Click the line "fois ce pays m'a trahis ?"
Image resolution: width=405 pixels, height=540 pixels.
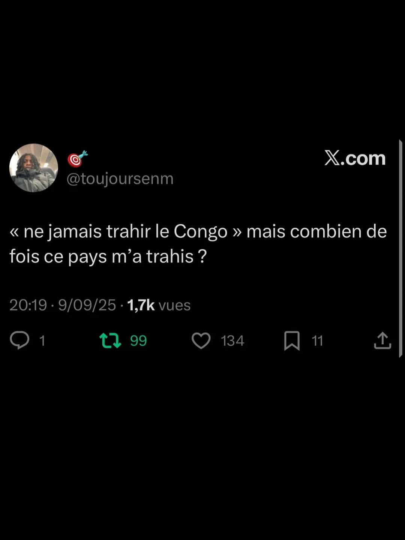[108, 257]
